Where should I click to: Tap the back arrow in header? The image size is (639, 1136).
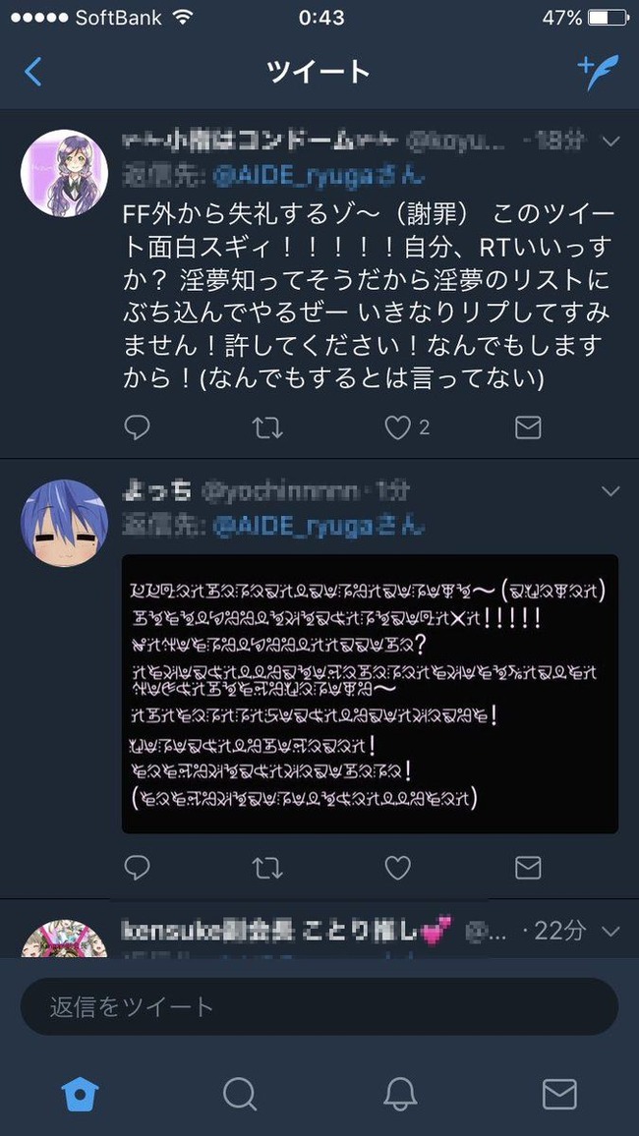pyautogui.click(x=32, y=72)
